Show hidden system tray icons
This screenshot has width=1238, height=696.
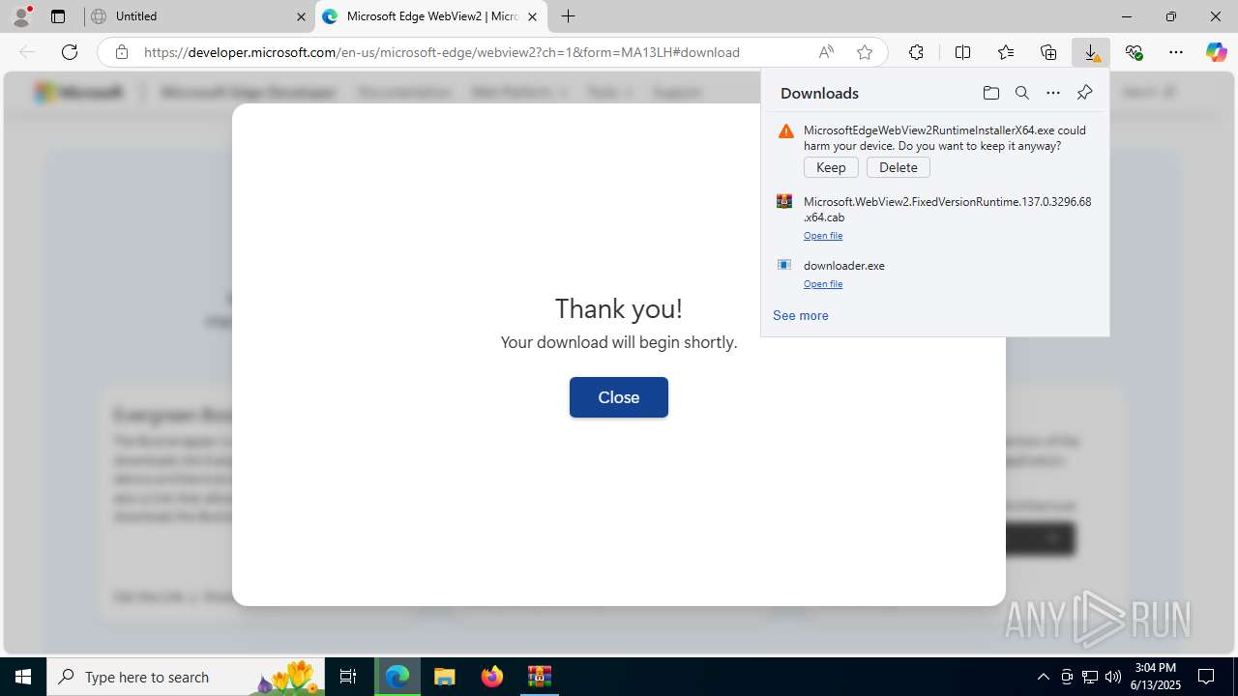pos(1043,677)
